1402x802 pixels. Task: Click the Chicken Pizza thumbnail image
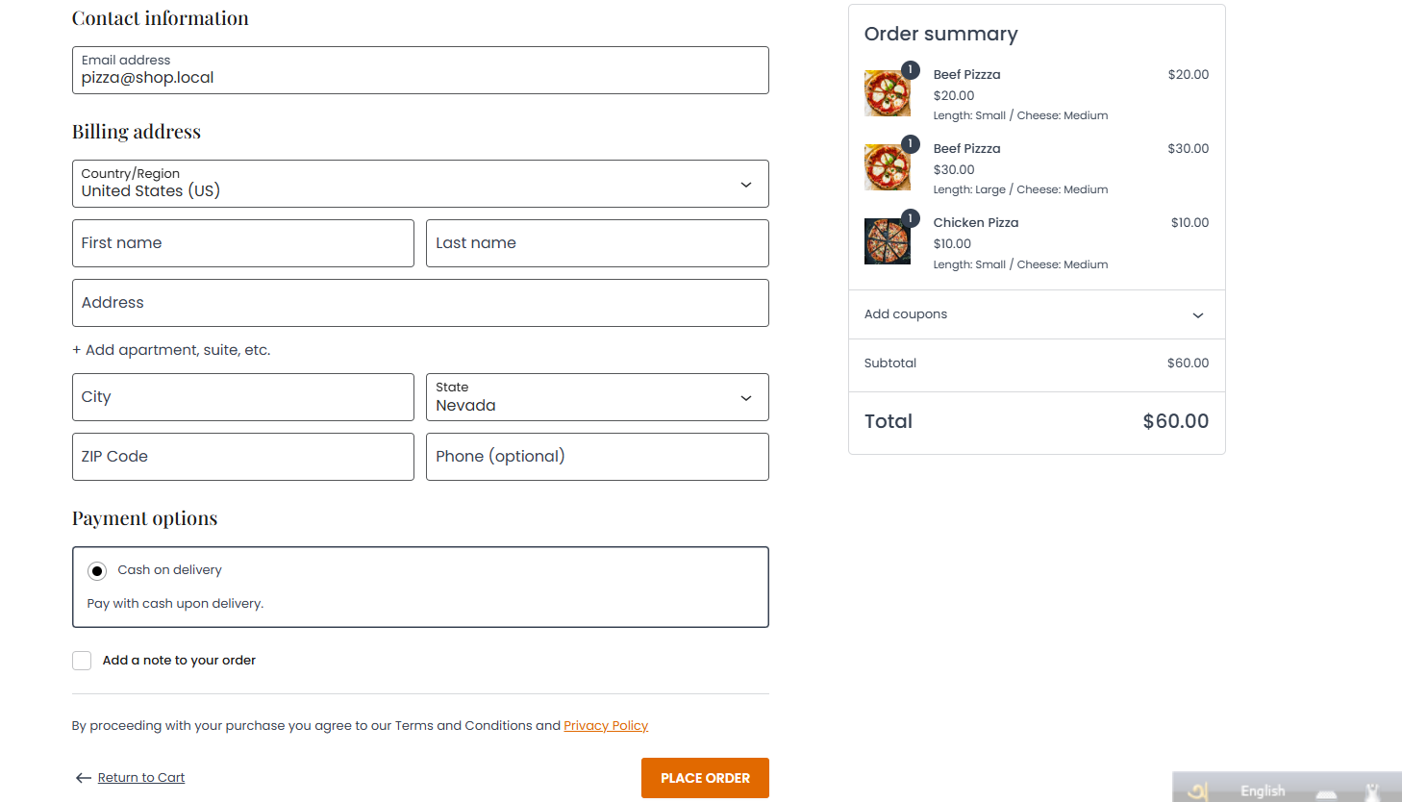[887, 241]
